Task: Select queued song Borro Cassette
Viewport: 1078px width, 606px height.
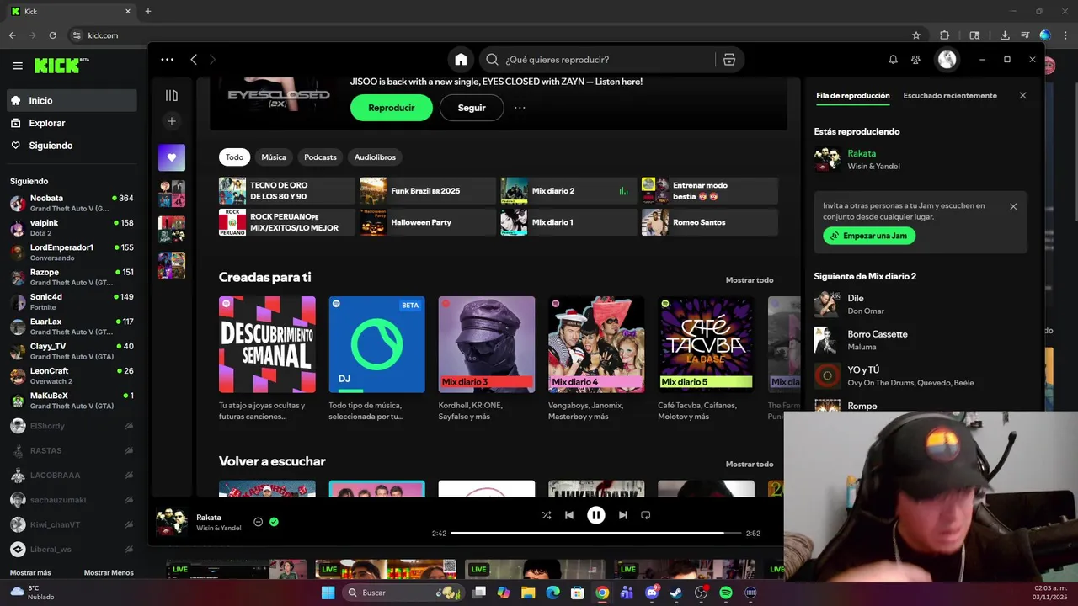Action: (921, 340)
